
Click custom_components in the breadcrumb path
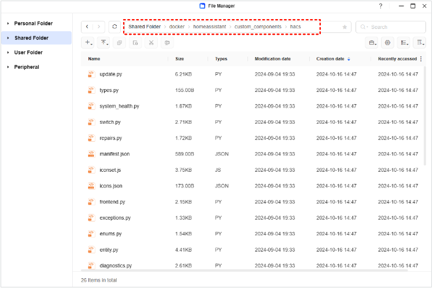[x=258, y=27]
